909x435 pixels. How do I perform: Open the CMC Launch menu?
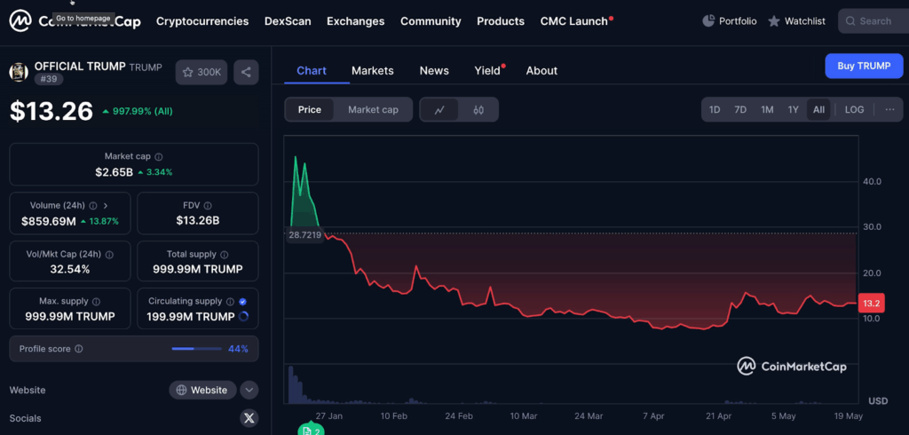574,21
